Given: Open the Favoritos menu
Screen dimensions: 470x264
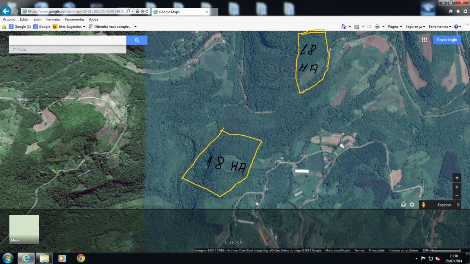Looking at the screenshot, I should tap(53, 19).
